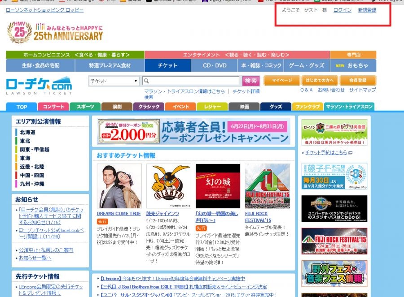
Task: Click the pink 検索 search button
Action: [250, 81]
